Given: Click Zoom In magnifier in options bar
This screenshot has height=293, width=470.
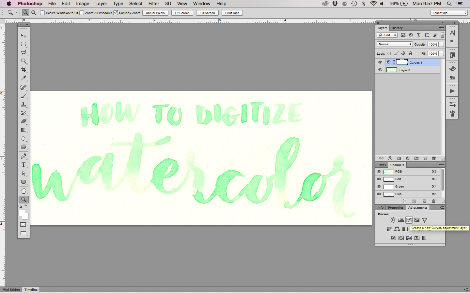Looking at the screenshot, I should [26, 13].
